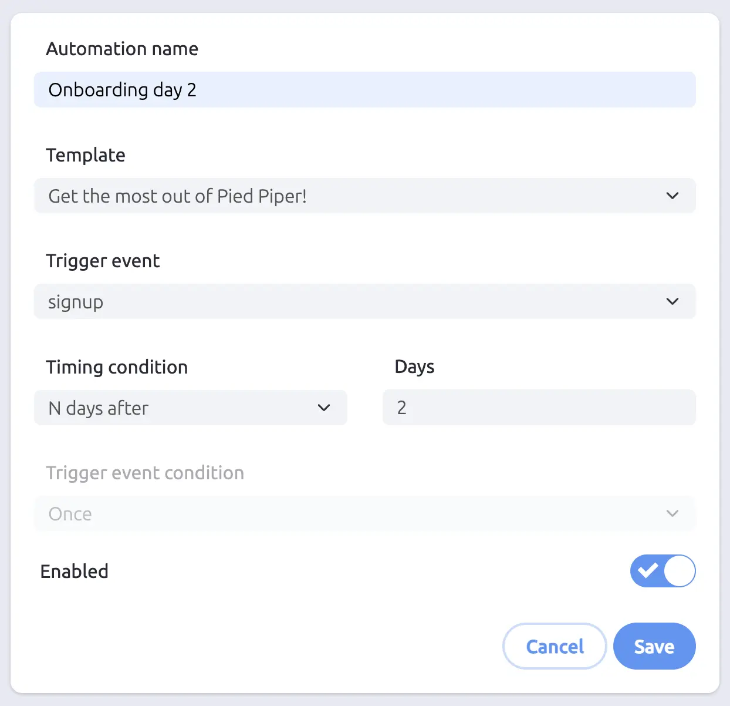The width and height of the screenshot is (730, 706).
Task: Click the Enabled label text
Action: point(75,571)
